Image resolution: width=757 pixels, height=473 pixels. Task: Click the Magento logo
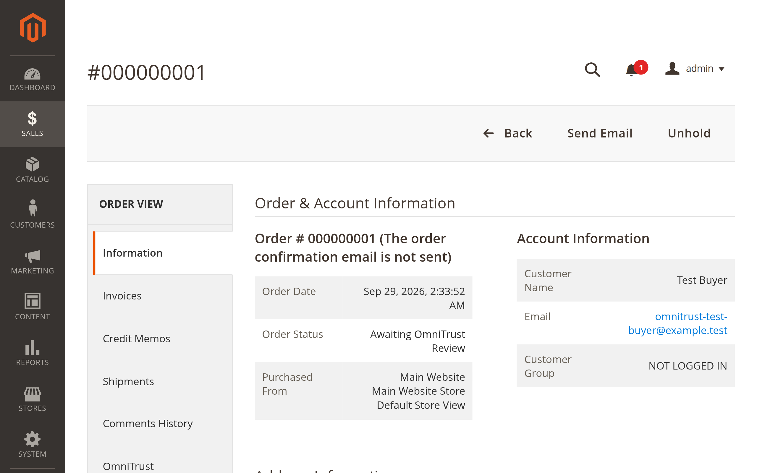tap(33, 27)
